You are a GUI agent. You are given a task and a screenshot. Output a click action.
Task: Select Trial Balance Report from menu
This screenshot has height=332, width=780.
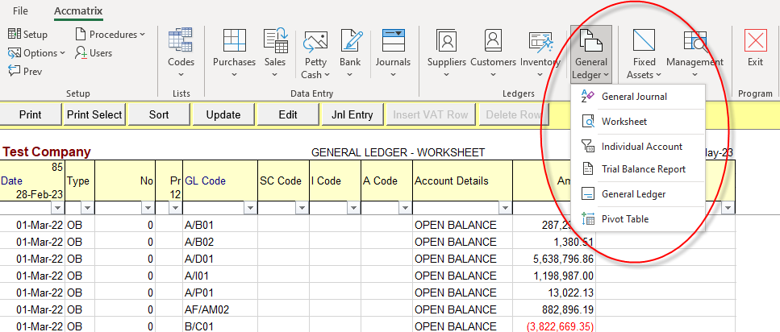(x=643, y=169)
